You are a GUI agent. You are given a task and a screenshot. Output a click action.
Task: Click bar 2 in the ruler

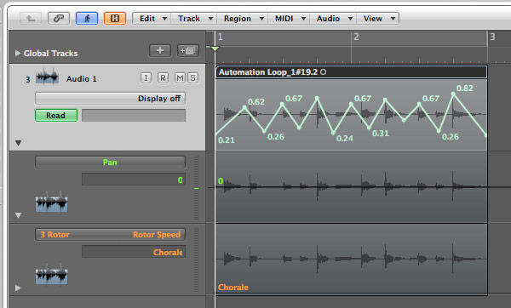[x=356, y=37]
